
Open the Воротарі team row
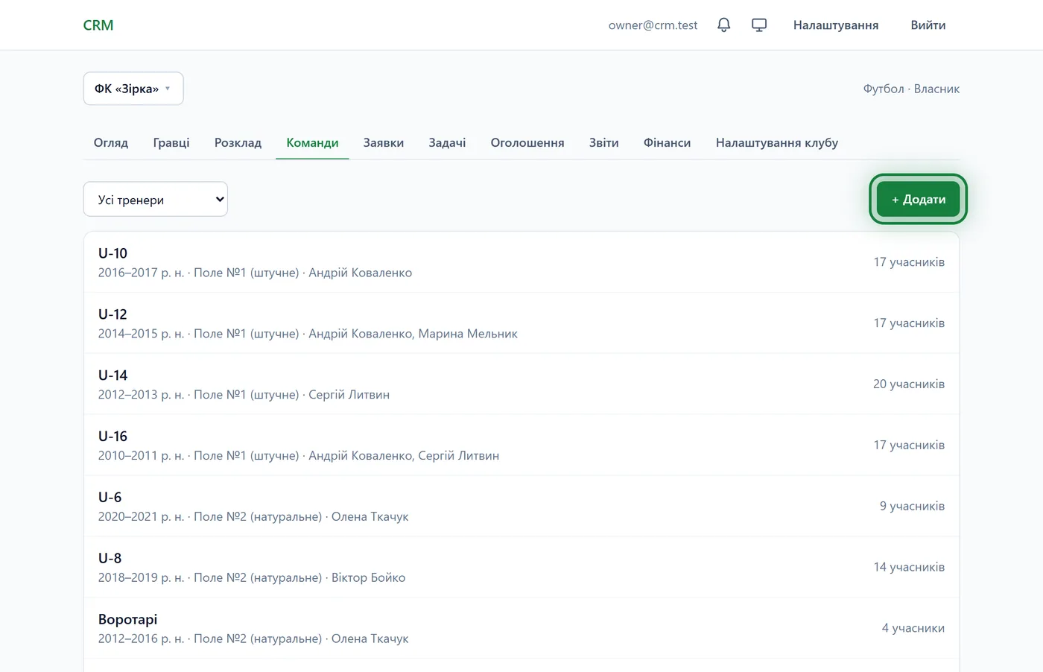[x=521, y=629]
